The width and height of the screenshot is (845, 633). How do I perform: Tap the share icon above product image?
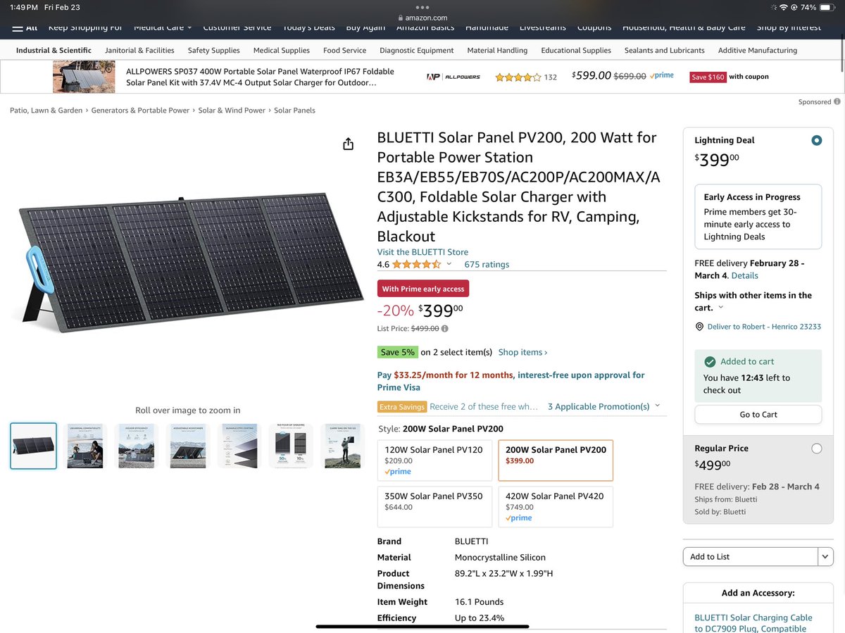click(x=348, y=144)
